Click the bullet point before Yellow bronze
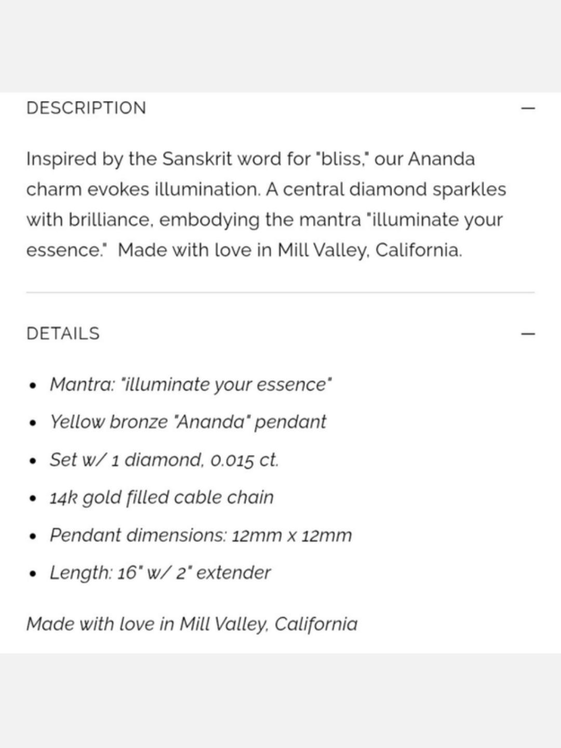561x748 pixels. [x=33, y=423]
